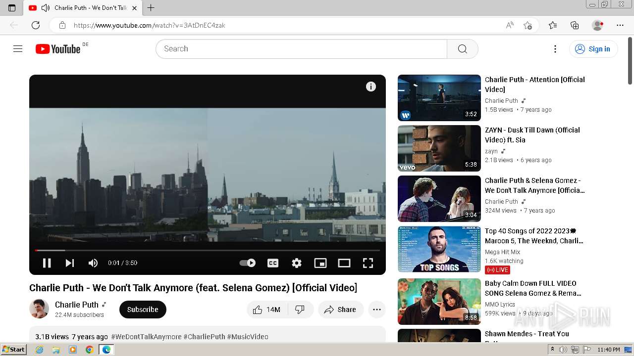Open a new browser tab
634x356 pixels.
click(x=151, y=8)
